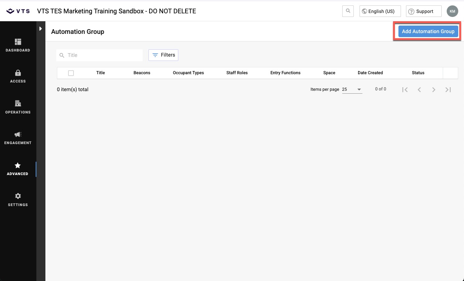Click the Title search input field
Image resolution: width=464 pixels, height=281 pixels.
(103, 55)
